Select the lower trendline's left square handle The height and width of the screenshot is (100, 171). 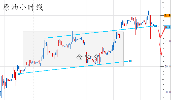click(19, 74)
